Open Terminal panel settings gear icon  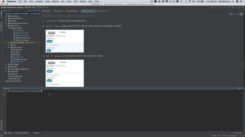point(240,88)
